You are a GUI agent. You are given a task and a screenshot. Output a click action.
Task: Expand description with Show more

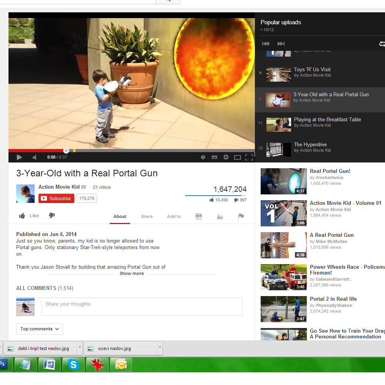(132, 273)
